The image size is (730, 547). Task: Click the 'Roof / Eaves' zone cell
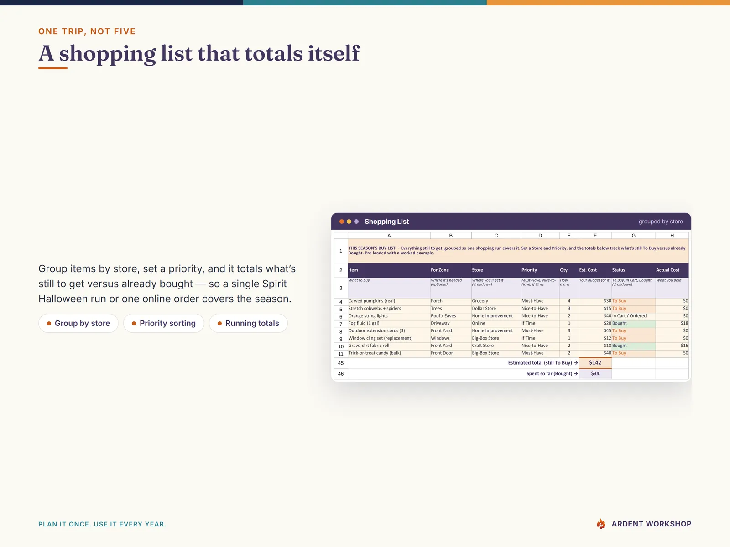coord(451,316)
